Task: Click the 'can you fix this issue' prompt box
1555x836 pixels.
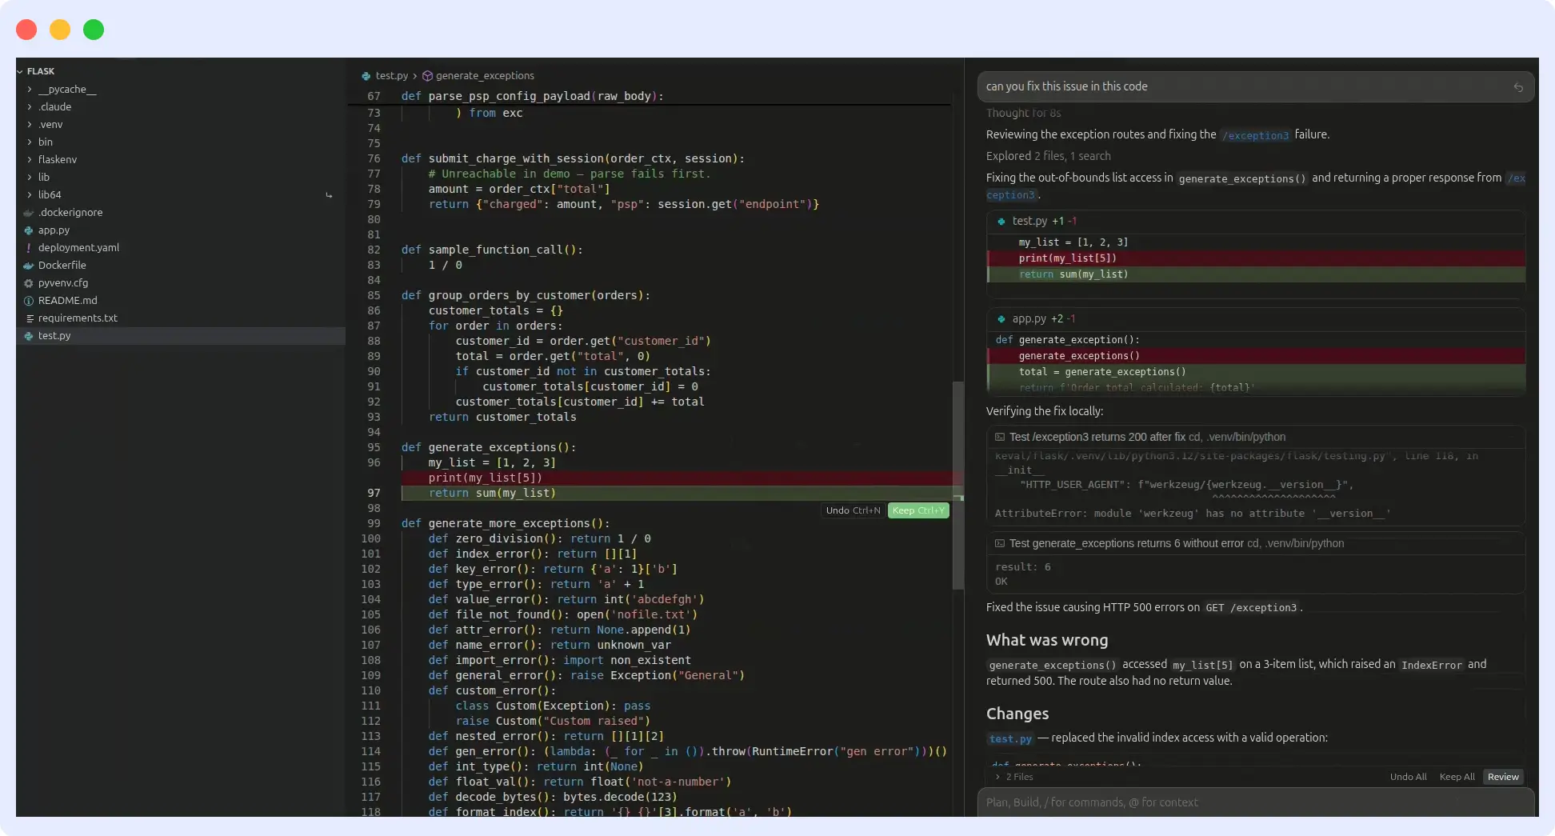Action: point(1256,86)
